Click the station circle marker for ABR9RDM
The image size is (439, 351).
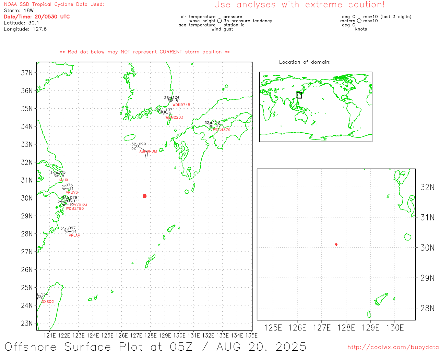(138, 146)
